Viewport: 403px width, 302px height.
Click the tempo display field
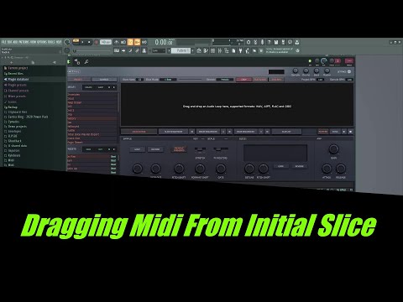(x=106, y=42)
